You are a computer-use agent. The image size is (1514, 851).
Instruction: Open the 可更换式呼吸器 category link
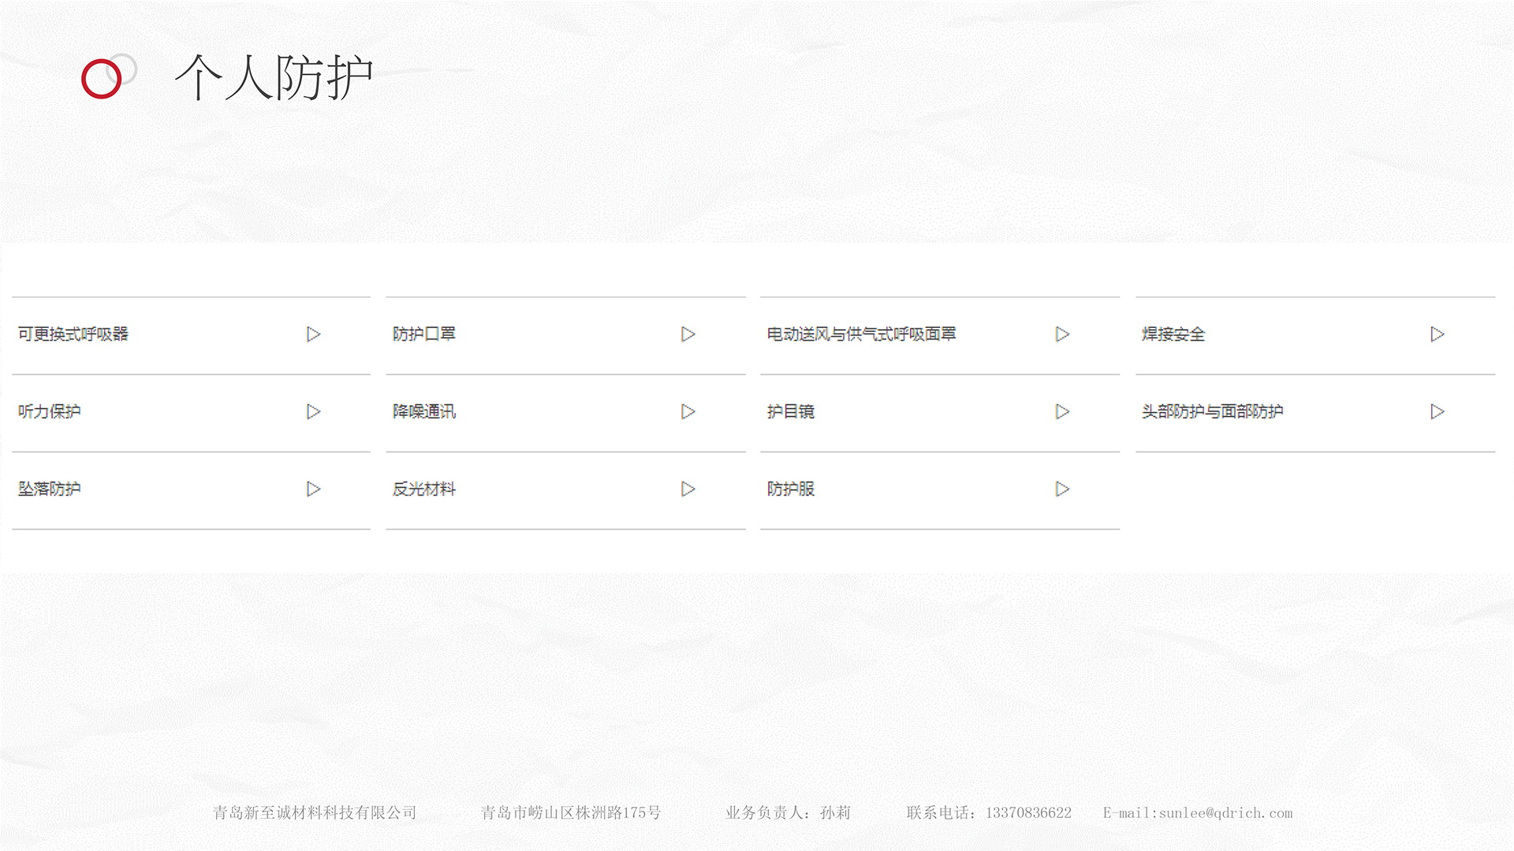pos(73,334)
